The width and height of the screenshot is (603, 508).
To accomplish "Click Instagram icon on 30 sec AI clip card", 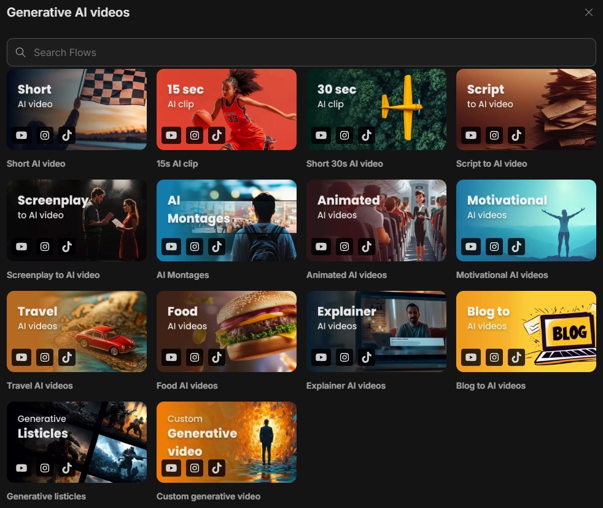I will 344,135.
